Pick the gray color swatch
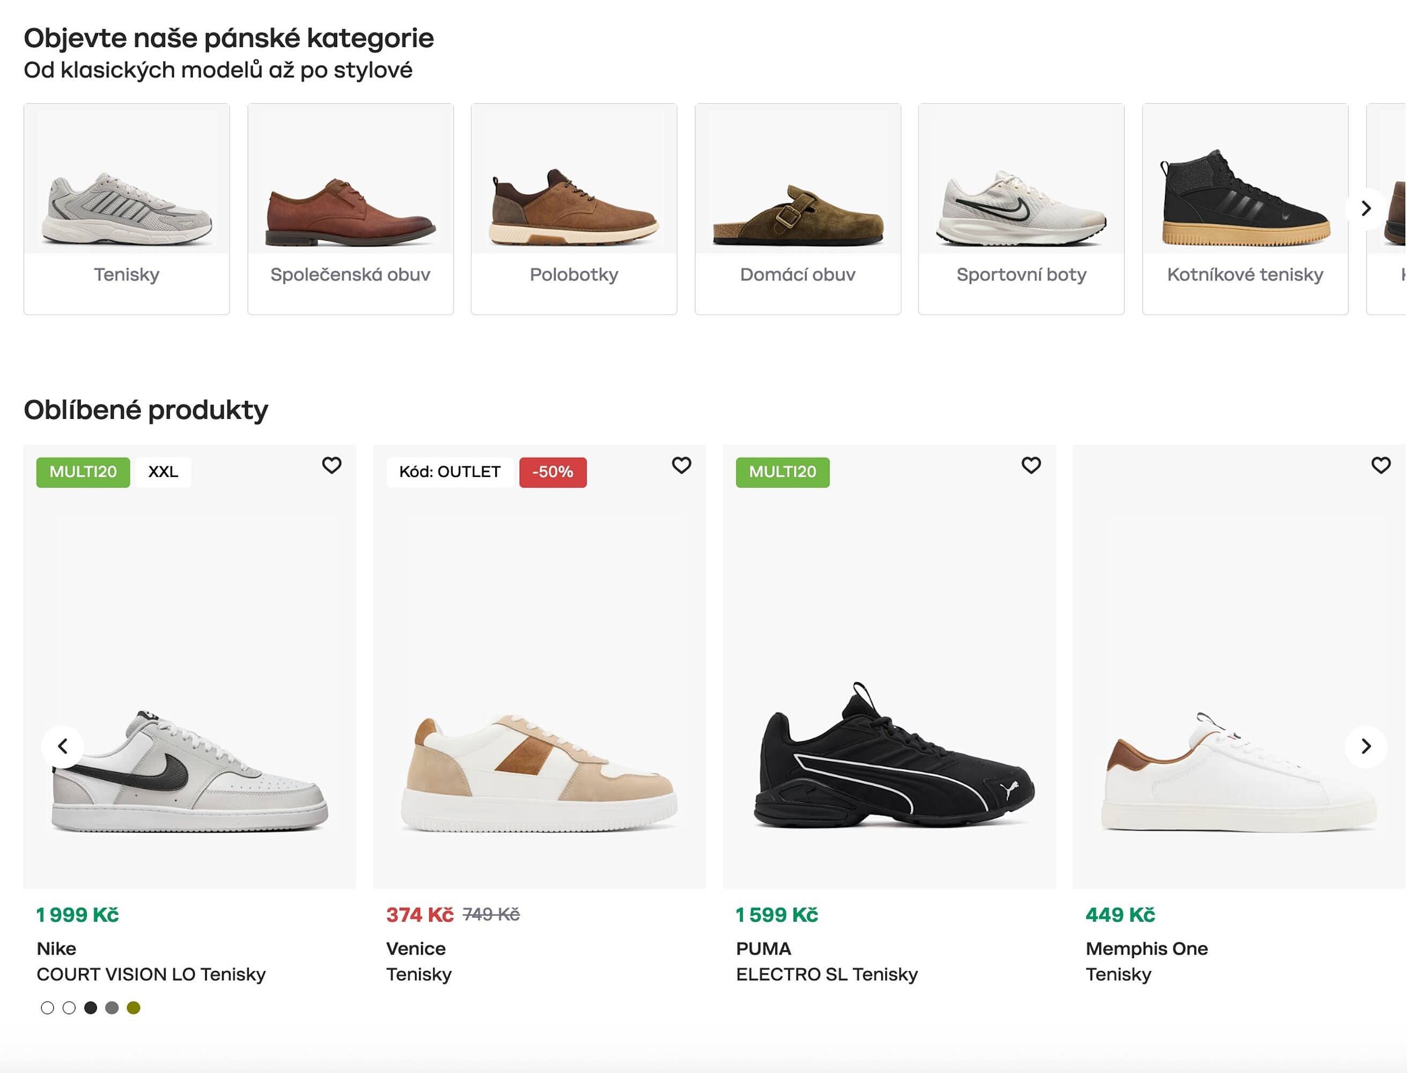Viewport: 1407px width, 1073px height. tap(112, 1008)
